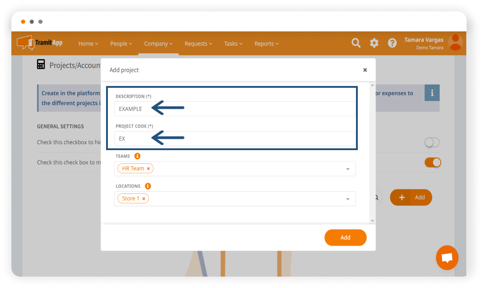Open the search magnifier in top bar
Image resolution: width=483 pixels, height=288 pixels.
(x=356, y=43)
